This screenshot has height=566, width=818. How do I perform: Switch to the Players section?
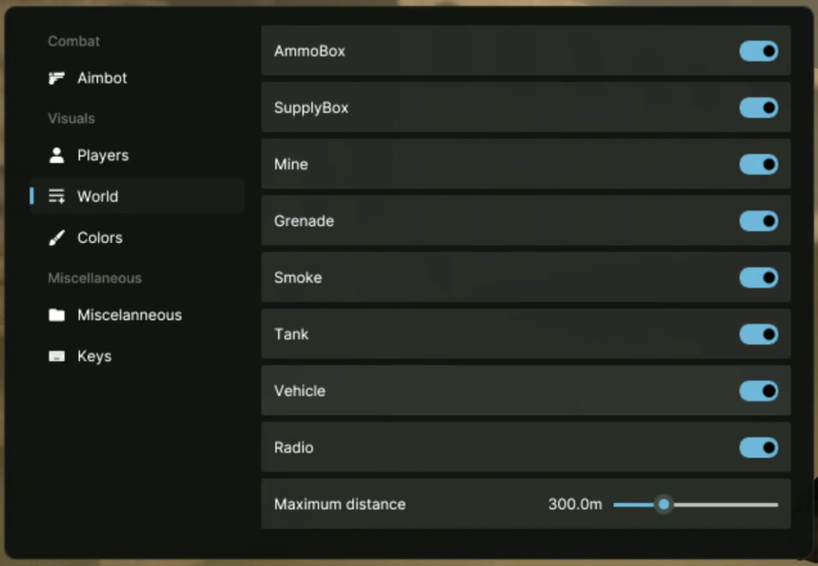tap(103, 155)
